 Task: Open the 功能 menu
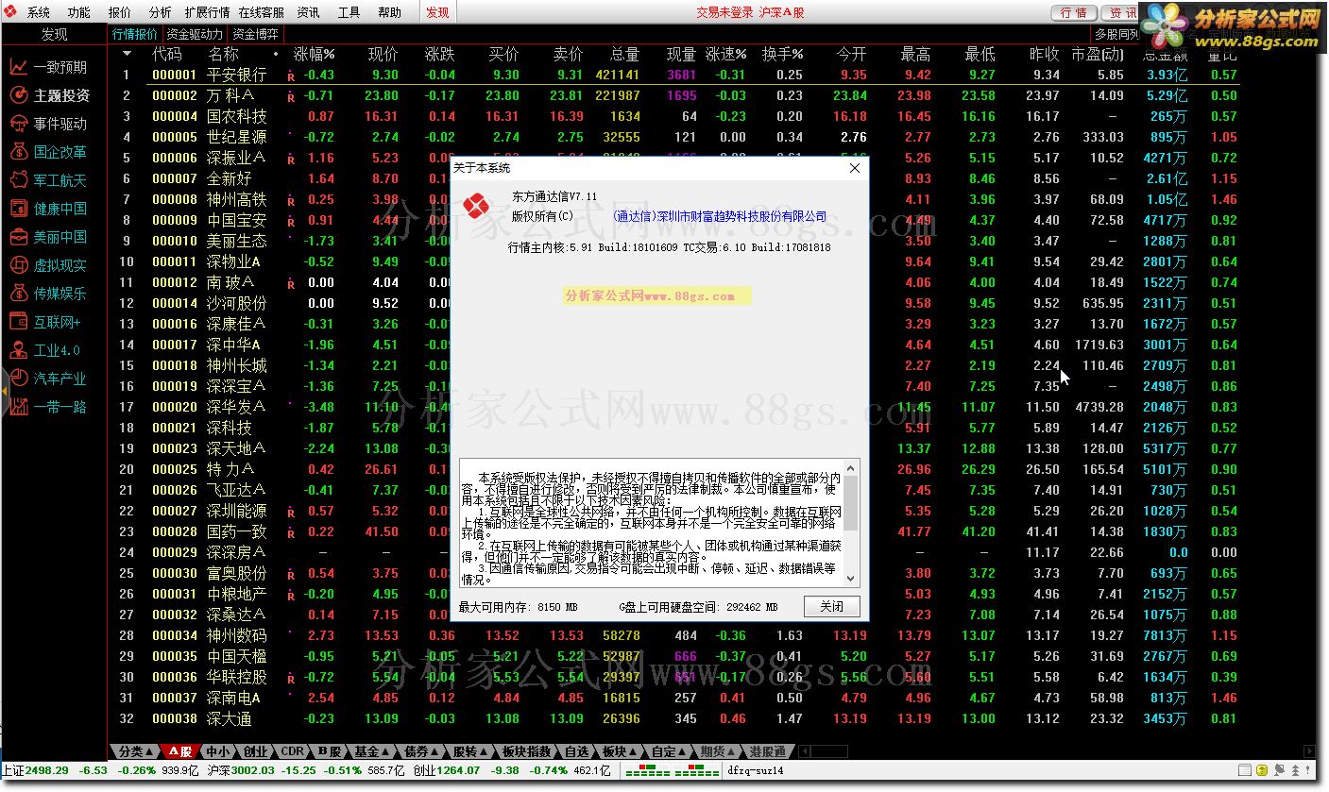(x=79, y=12)
